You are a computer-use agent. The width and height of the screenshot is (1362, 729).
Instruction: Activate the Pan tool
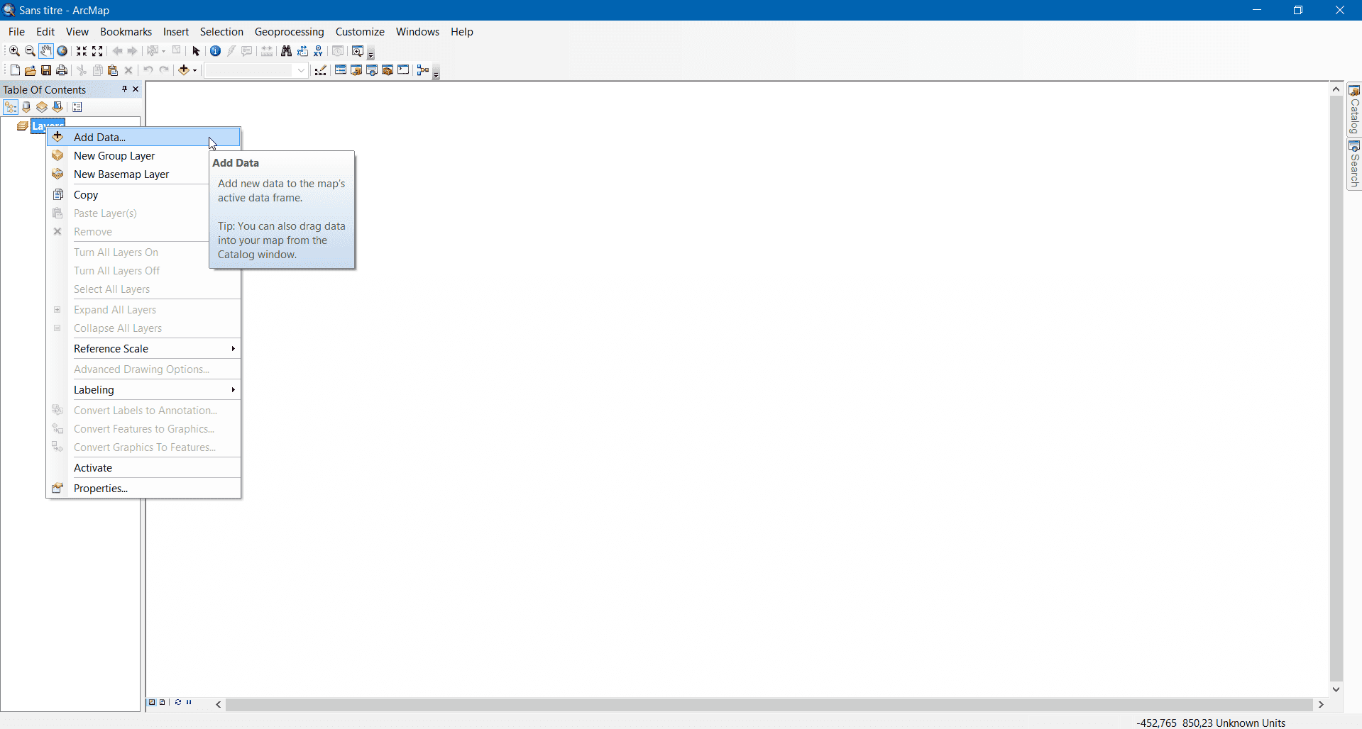click(45, 50)
